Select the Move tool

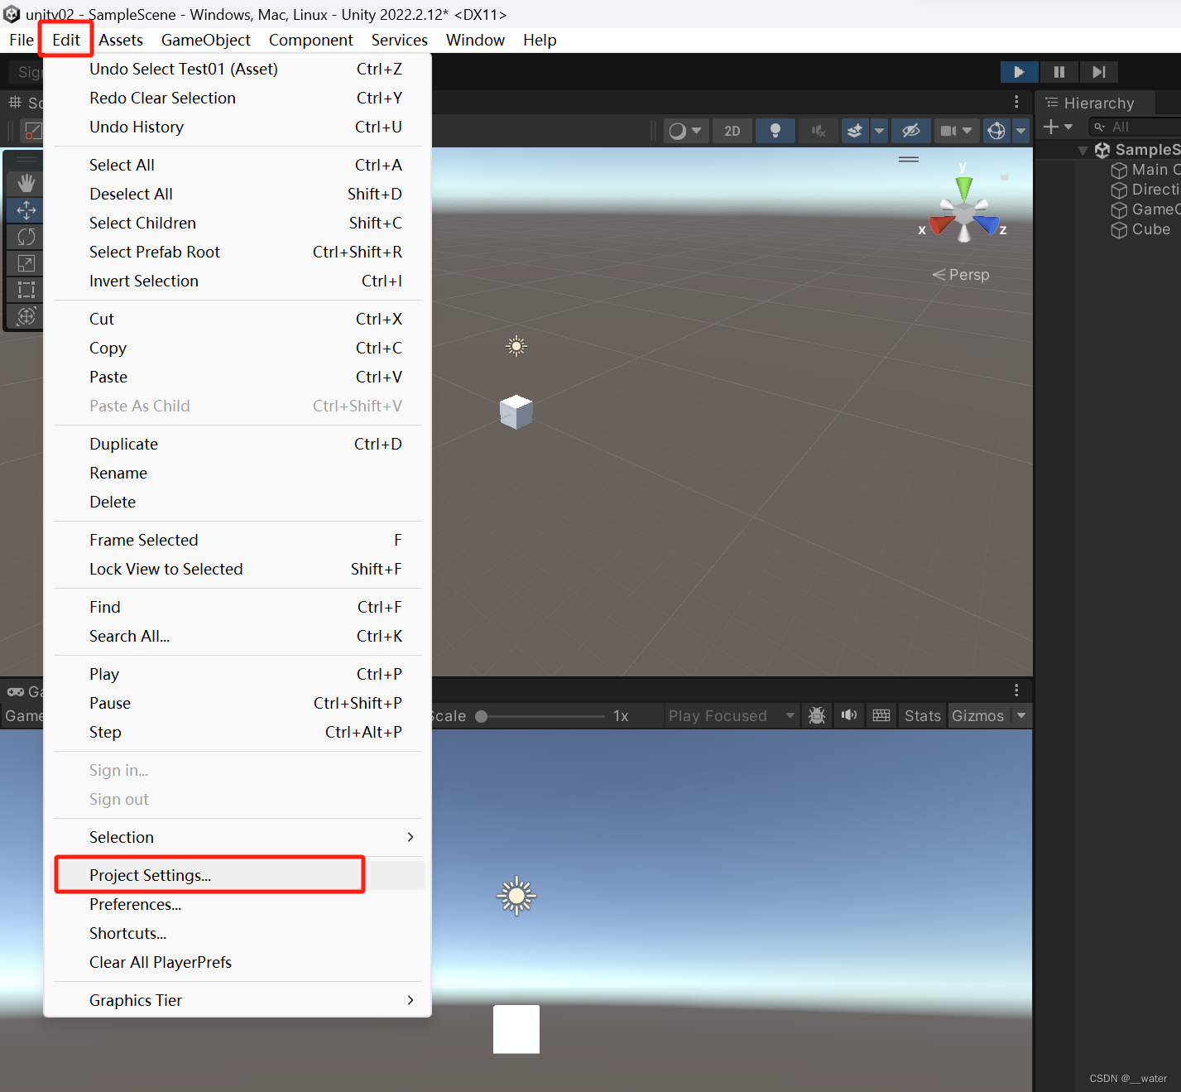26,210
